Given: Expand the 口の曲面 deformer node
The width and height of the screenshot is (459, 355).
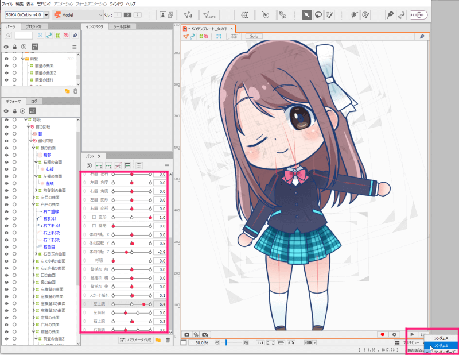Looking at the screenshot, I should [x=34, y=275].
